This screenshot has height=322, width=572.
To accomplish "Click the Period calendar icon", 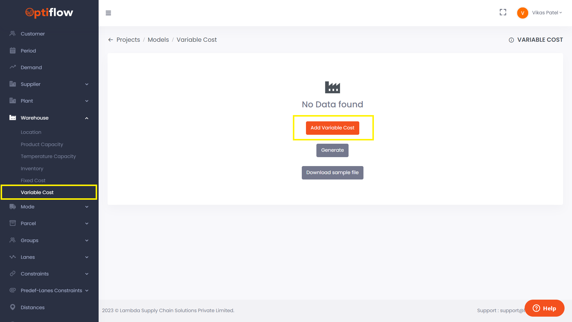I will [x=13, y=51].
